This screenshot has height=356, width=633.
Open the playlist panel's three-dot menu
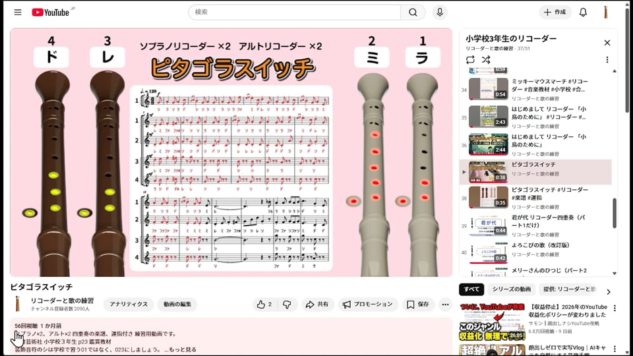pyautogui.click(x=607, y=60)
